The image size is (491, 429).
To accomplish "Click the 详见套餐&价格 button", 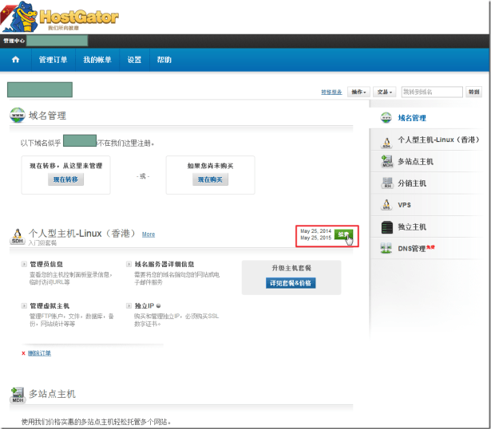I will (x=291, y=283).
